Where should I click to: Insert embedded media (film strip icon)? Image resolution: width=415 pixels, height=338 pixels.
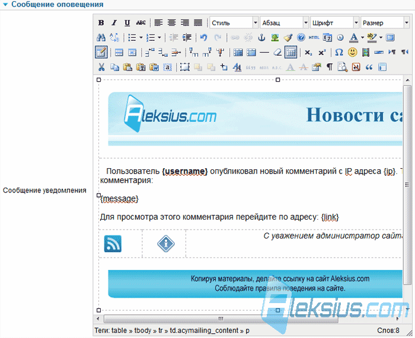[366, 52]
